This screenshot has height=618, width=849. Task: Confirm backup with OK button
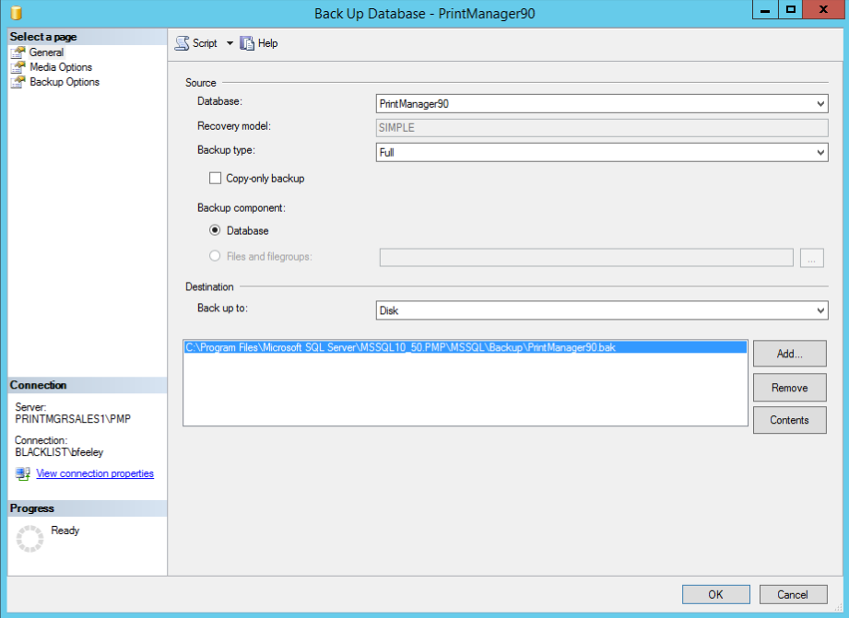coord(716,594)
